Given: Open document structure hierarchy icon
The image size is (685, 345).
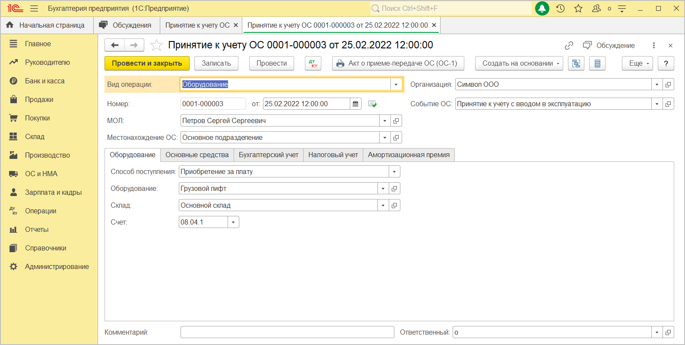Looking at the screenshot, I should click(x=576, y=63).
